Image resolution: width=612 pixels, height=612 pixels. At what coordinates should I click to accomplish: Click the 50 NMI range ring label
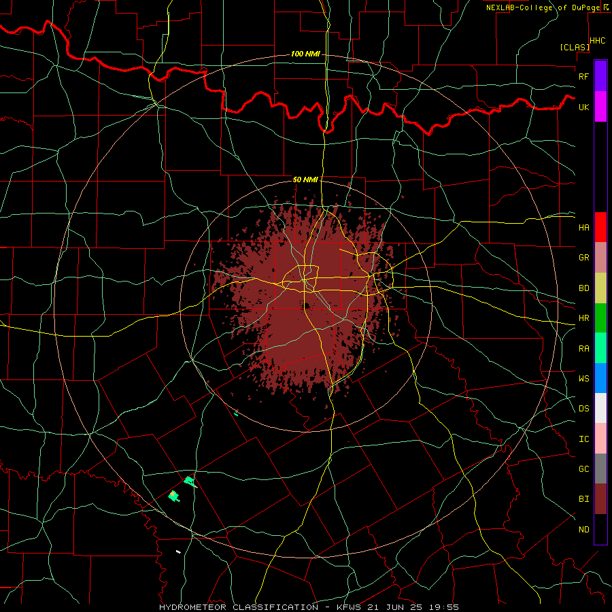pyautogui.click(x=305, y=180)
